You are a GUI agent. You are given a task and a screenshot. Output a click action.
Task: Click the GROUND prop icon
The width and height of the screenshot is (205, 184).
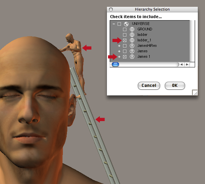click(132, 29)
